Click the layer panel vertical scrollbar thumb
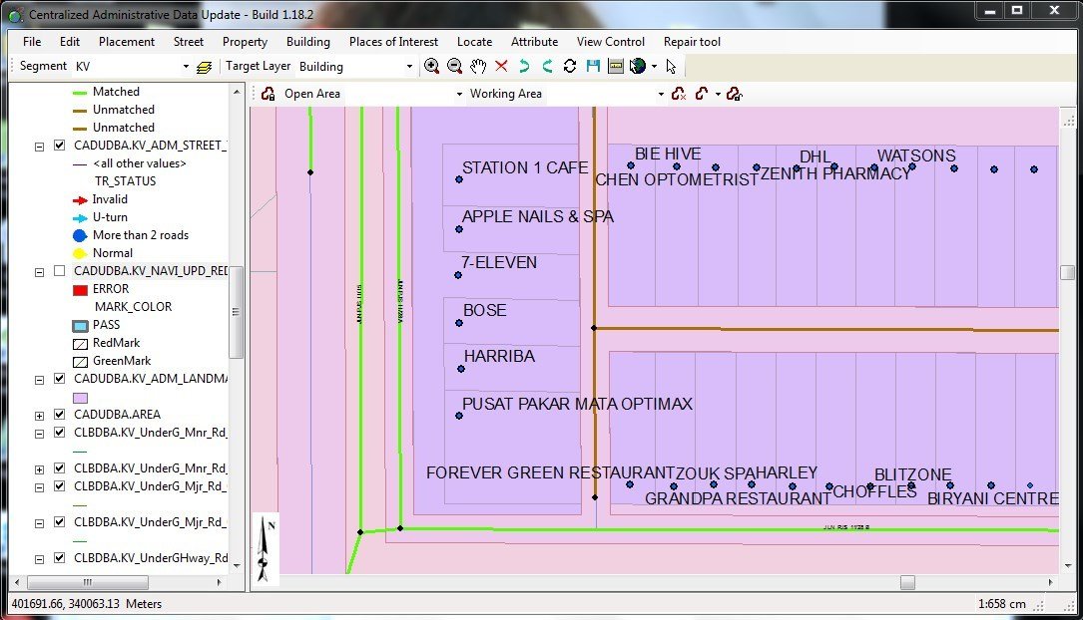 click(x=236, y=312)
